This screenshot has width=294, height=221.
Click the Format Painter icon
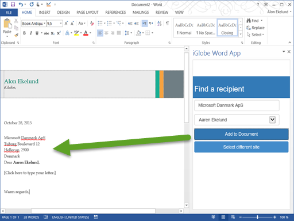pos(16,35)
